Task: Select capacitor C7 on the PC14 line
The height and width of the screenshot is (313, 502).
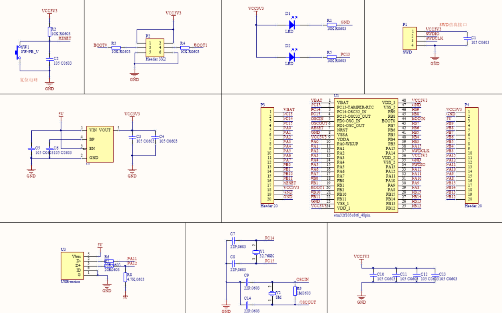Action: point(233,240)
